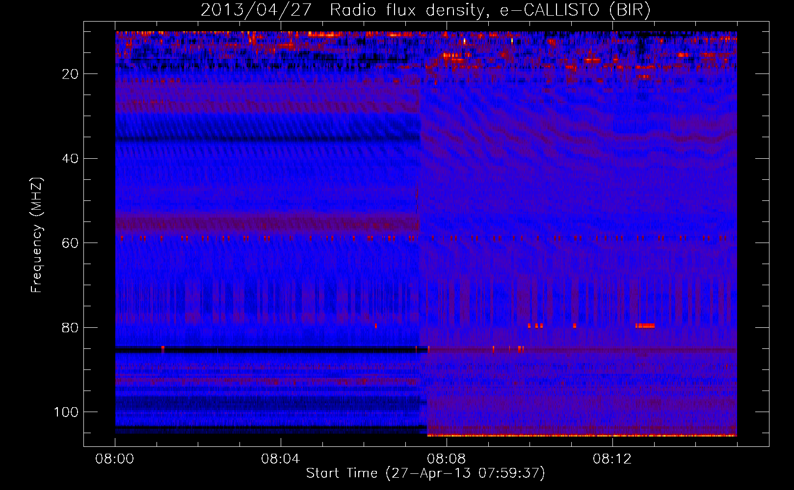Click the "100" frequency tick label
This screenshot has width=794, height=490.
[66, 412]
